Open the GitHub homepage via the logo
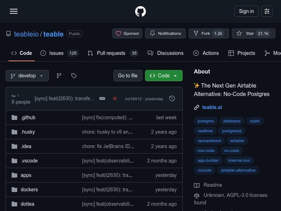281x211 pixels. point(140,11)
